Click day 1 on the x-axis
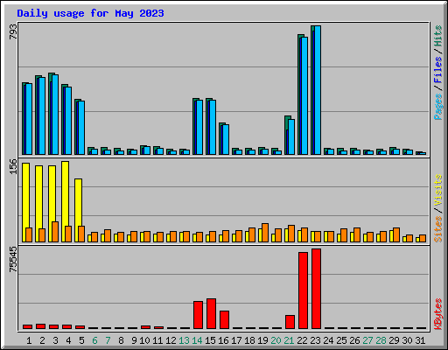The height and width of the screenshot is (350, 448). 29,340
